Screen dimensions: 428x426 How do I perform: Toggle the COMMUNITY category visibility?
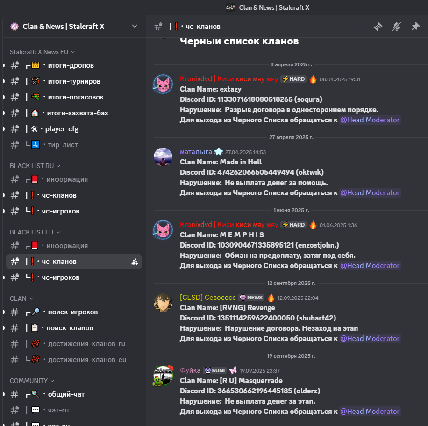(x=32, y=381)
